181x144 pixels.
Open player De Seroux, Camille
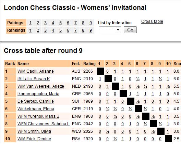click(x=36, y=101)
